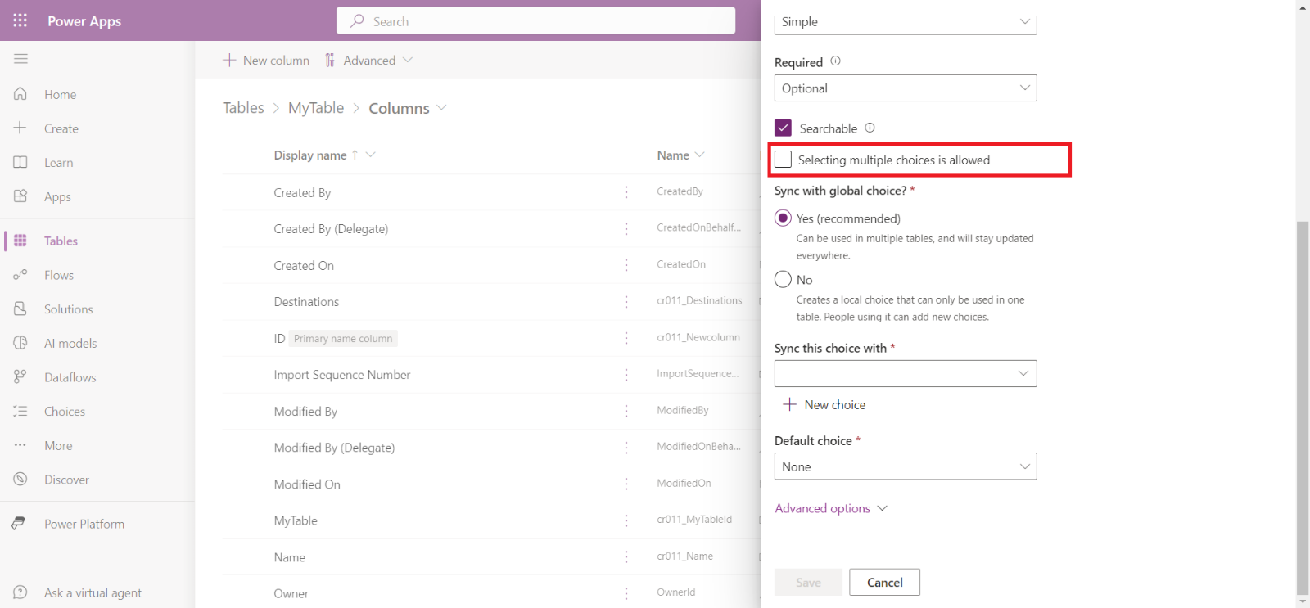Go to Tables breadcrumb link
The width and height of the screenshot is (1310, 608).
[x=243, y=108]
